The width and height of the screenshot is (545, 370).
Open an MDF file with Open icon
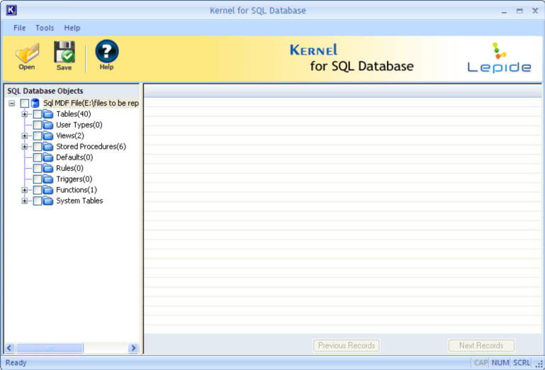point(27,56)
